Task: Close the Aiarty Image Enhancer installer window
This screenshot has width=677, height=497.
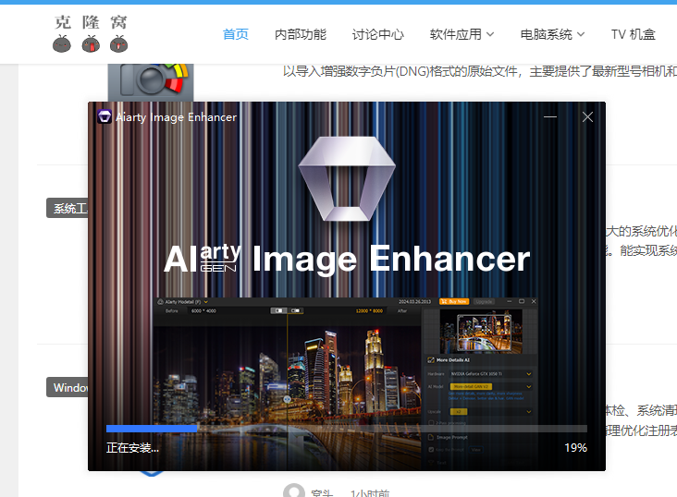Action: [x=587, y=116]
